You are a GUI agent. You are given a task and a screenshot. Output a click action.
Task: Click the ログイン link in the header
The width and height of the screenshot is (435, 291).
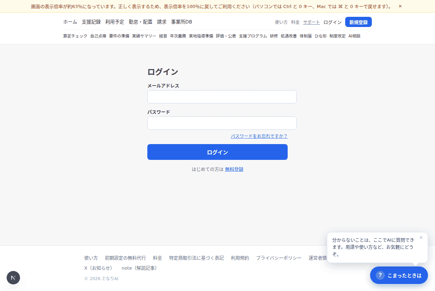coord(333,22)
